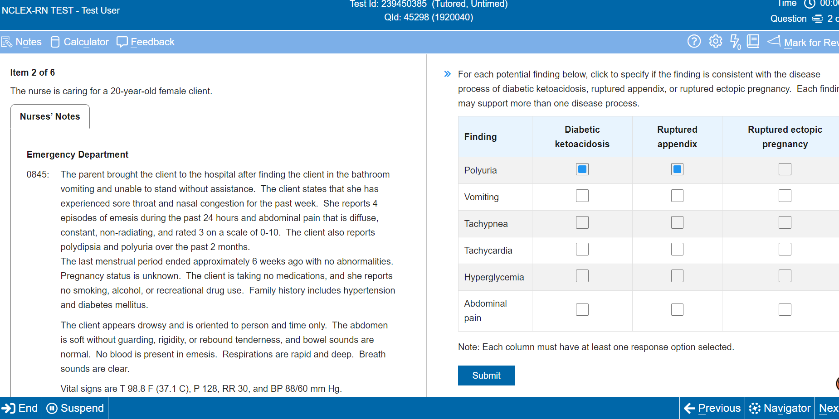
Task: Open the Notes tool
Action: point(22,42)
